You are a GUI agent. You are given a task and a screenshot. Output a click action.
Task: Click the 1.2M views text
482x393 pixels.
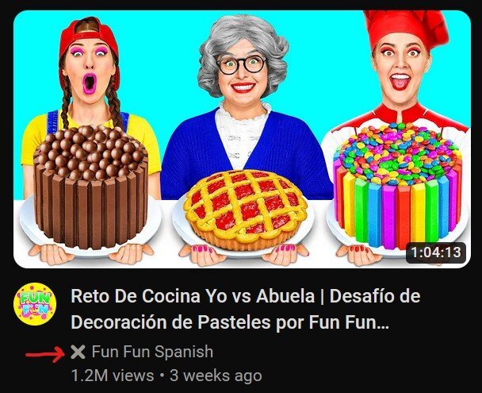(113, 376)
